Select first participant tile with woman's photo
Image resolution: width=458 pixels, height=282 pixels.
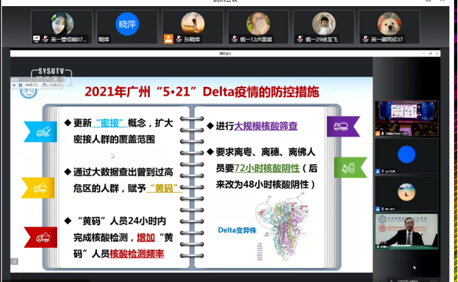tap(62, 25)
